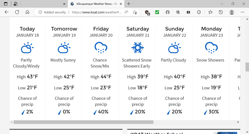
Task: Select the Sunday heading
Action: tap(175, 29)
